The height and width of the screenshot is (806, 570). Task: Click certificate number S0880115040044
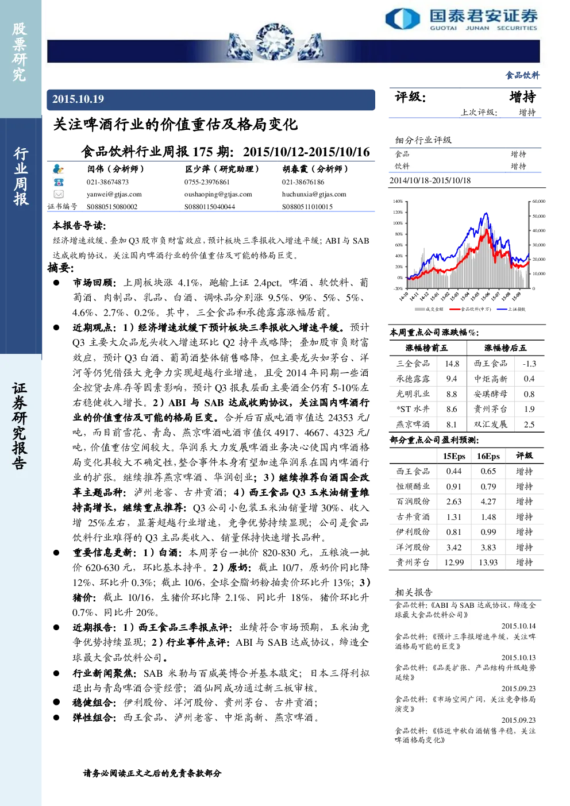coord(210,207)
